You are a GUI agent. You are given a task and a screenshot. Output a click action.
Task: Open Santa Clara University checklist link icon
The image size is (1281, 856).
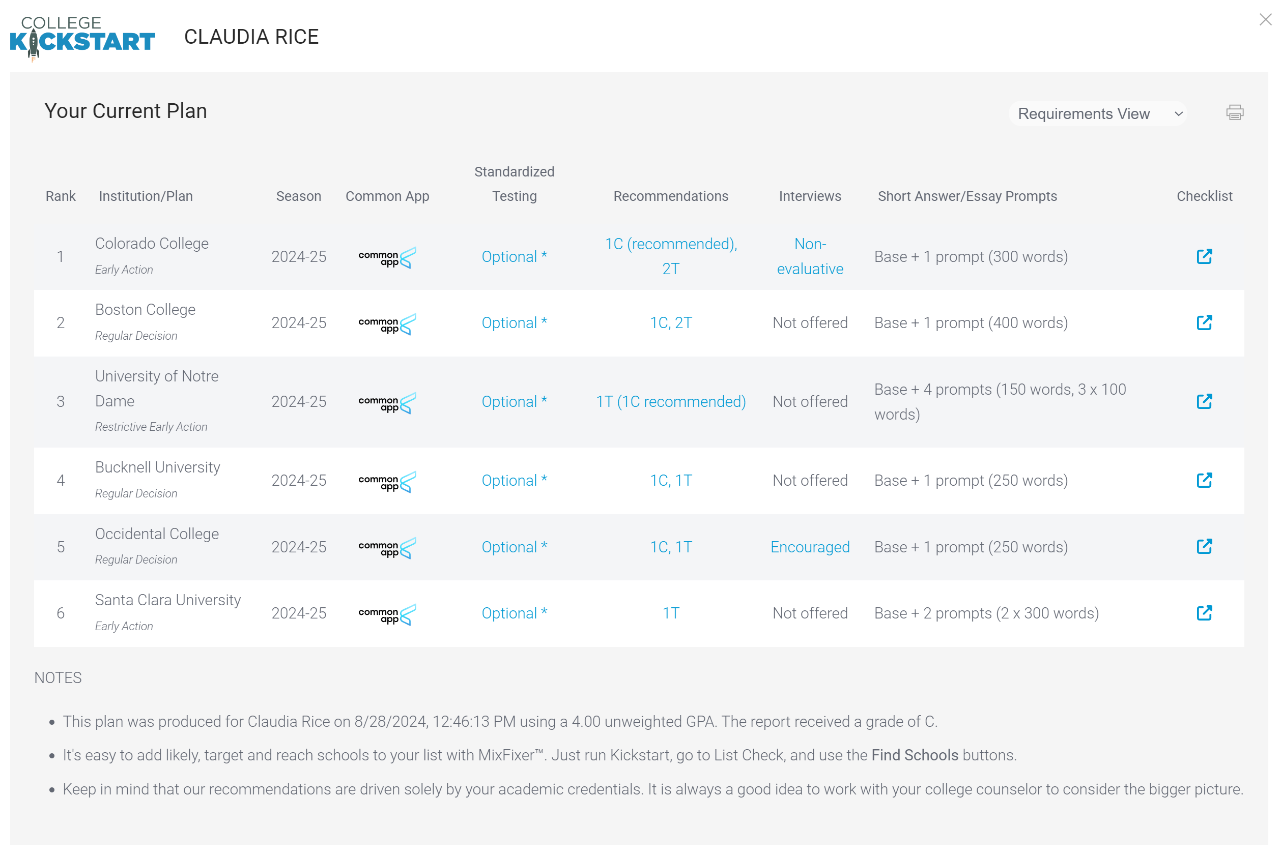(1204, 613)
